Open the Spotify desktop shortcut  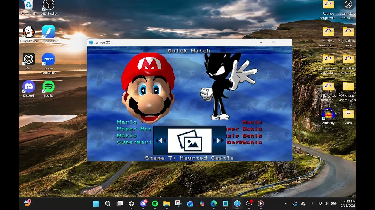coord(49,89)
